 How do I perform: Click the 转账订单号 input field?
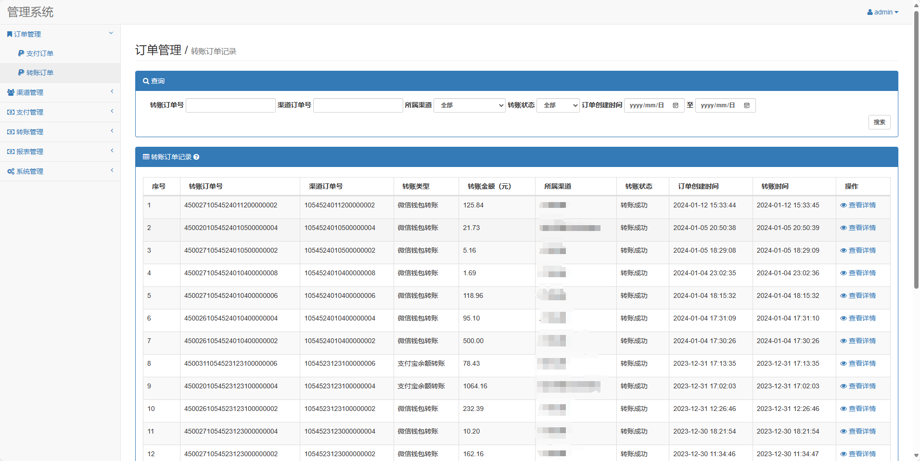click(x=230, y=105)
